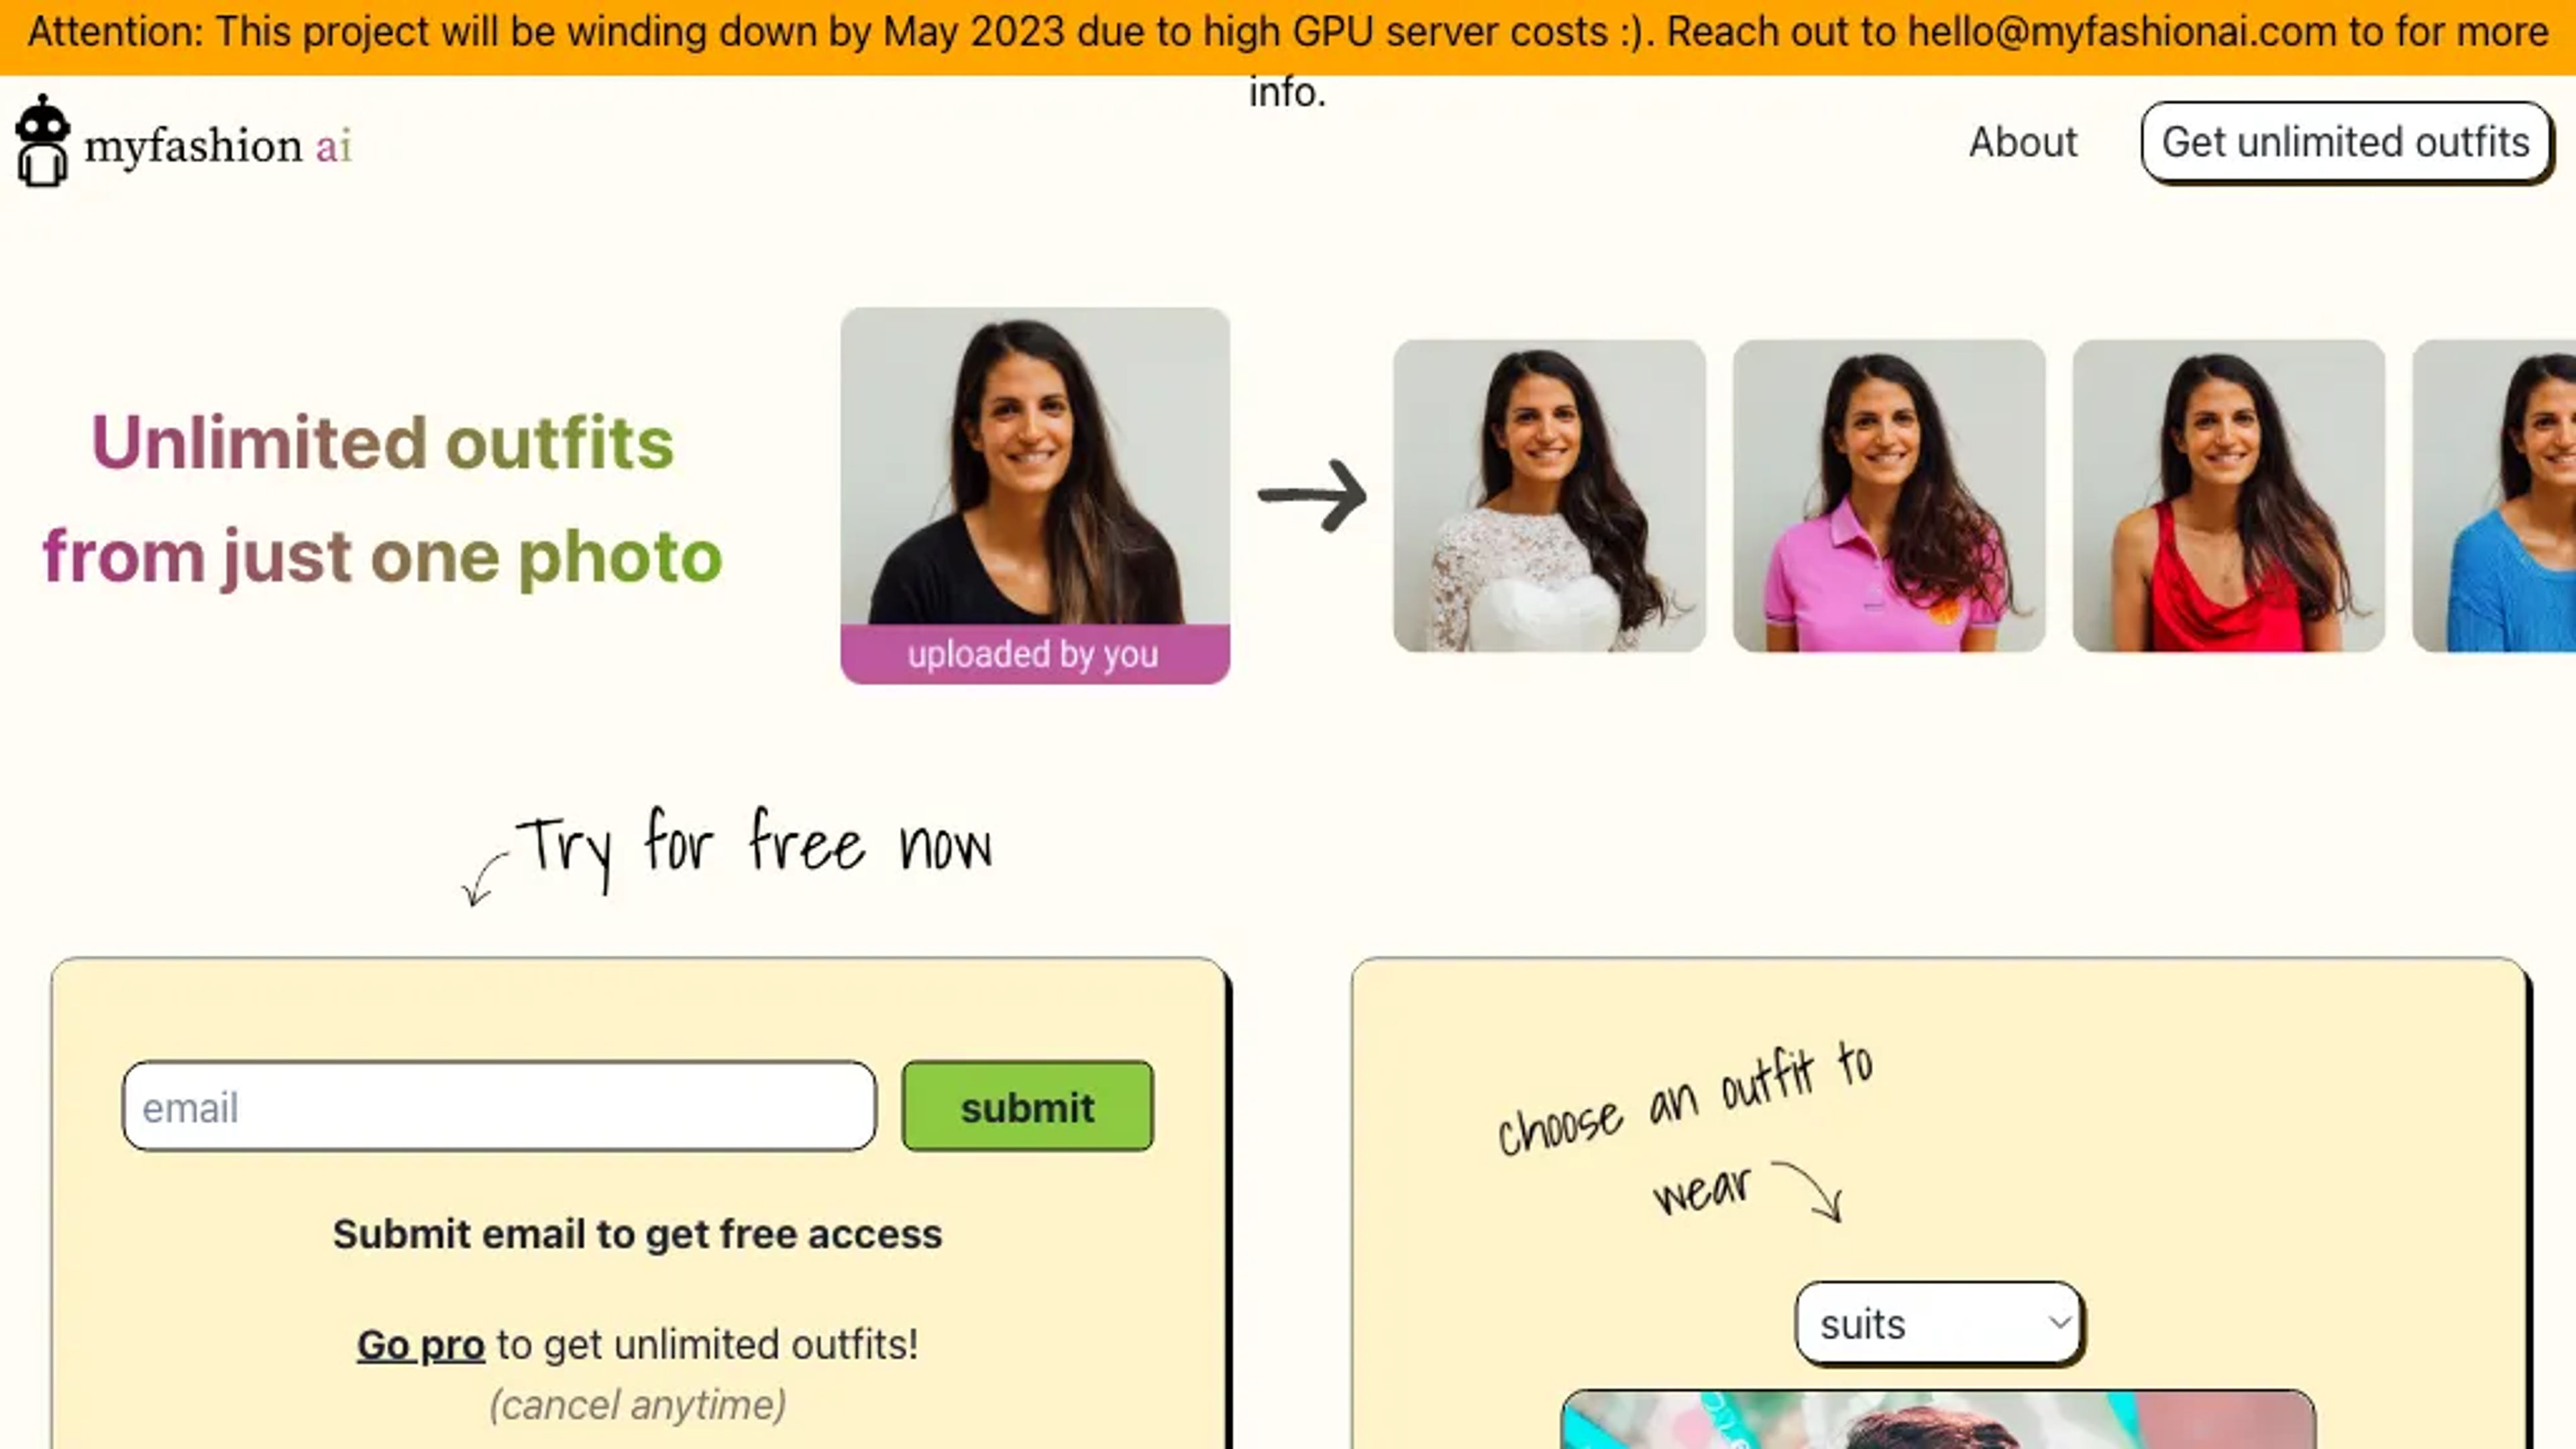The image size is (2576, 1449).
Task: Toggle the cancel anytime pro option
Action: coord(635,1403)
